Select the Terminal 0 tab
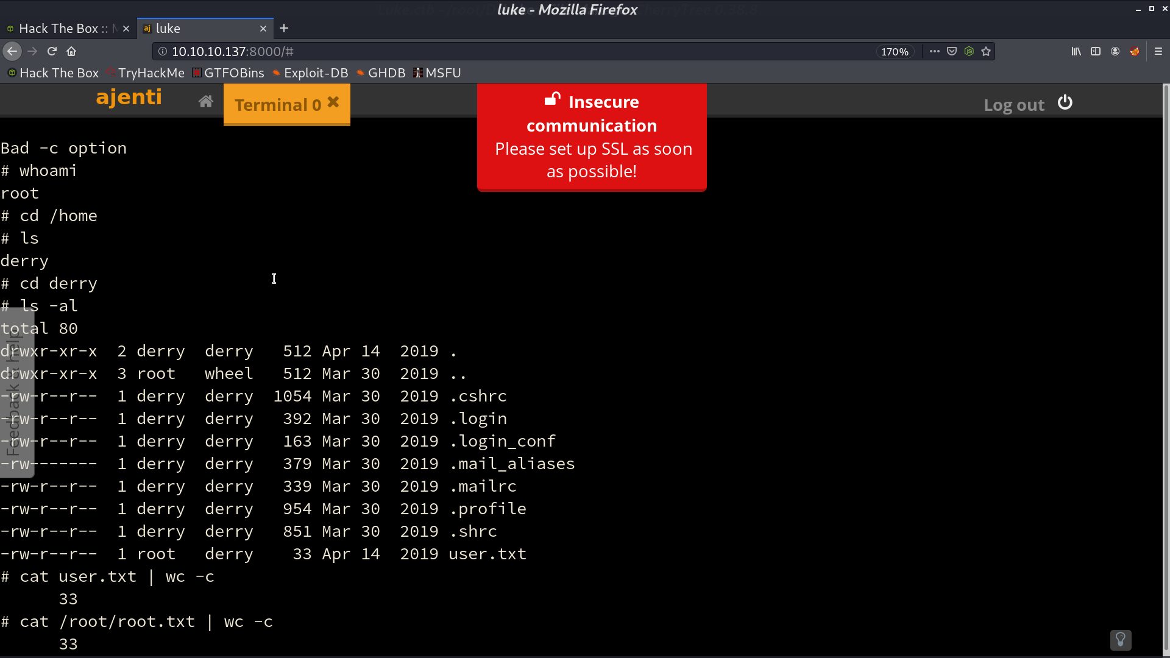 click(278, 105)
